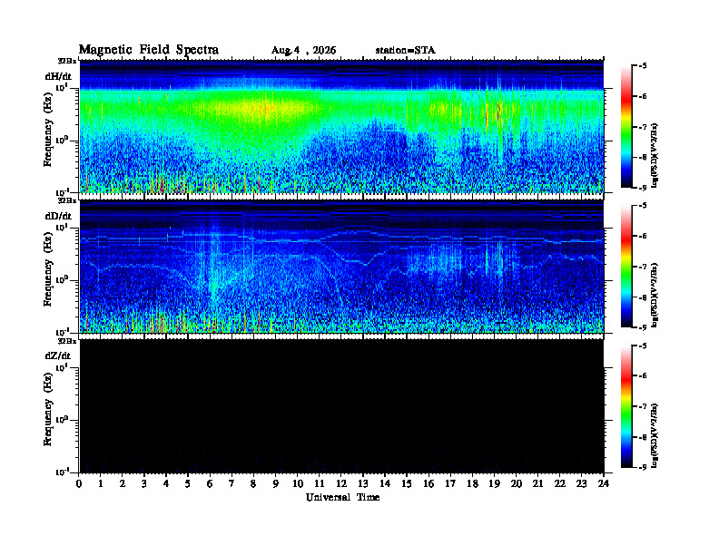719x555 pixels.
Task: Click the '-9' value on the dH/dt color bar
Action: pyautogui.click(x=643, y=188)
